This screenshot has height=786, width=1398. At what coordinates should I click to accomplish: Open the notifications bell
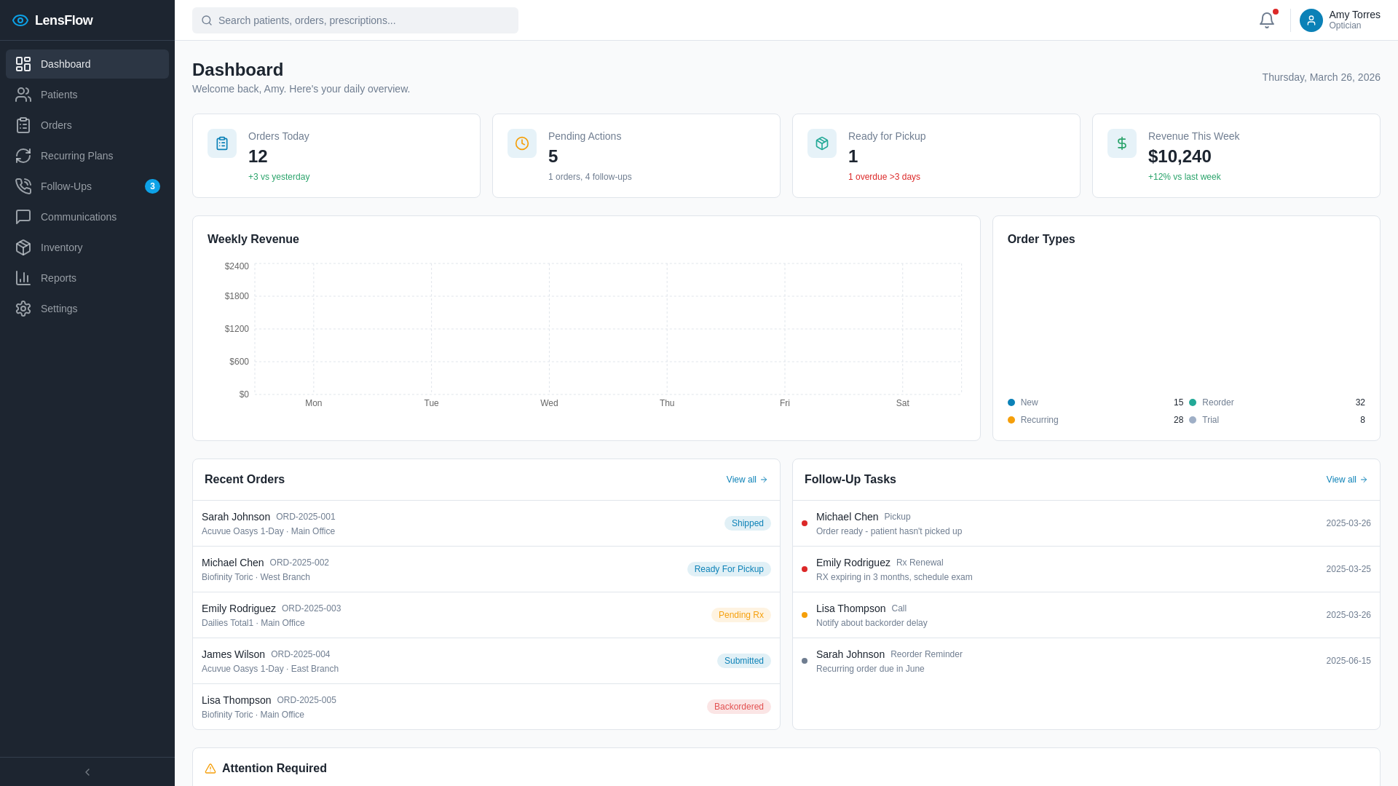(x=1267, y=20)
